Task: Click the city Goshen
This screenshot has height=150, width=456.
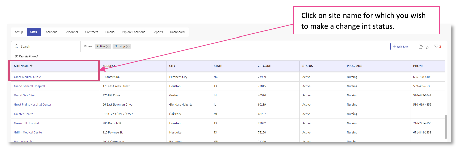Action: coord(174,95)
